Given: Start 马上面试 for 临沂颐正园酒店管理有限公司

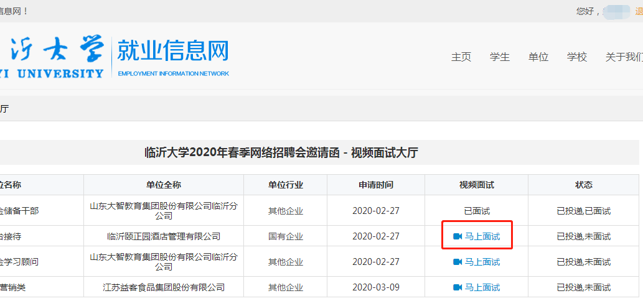Looking at the screenshot, I should coord(482,236).
